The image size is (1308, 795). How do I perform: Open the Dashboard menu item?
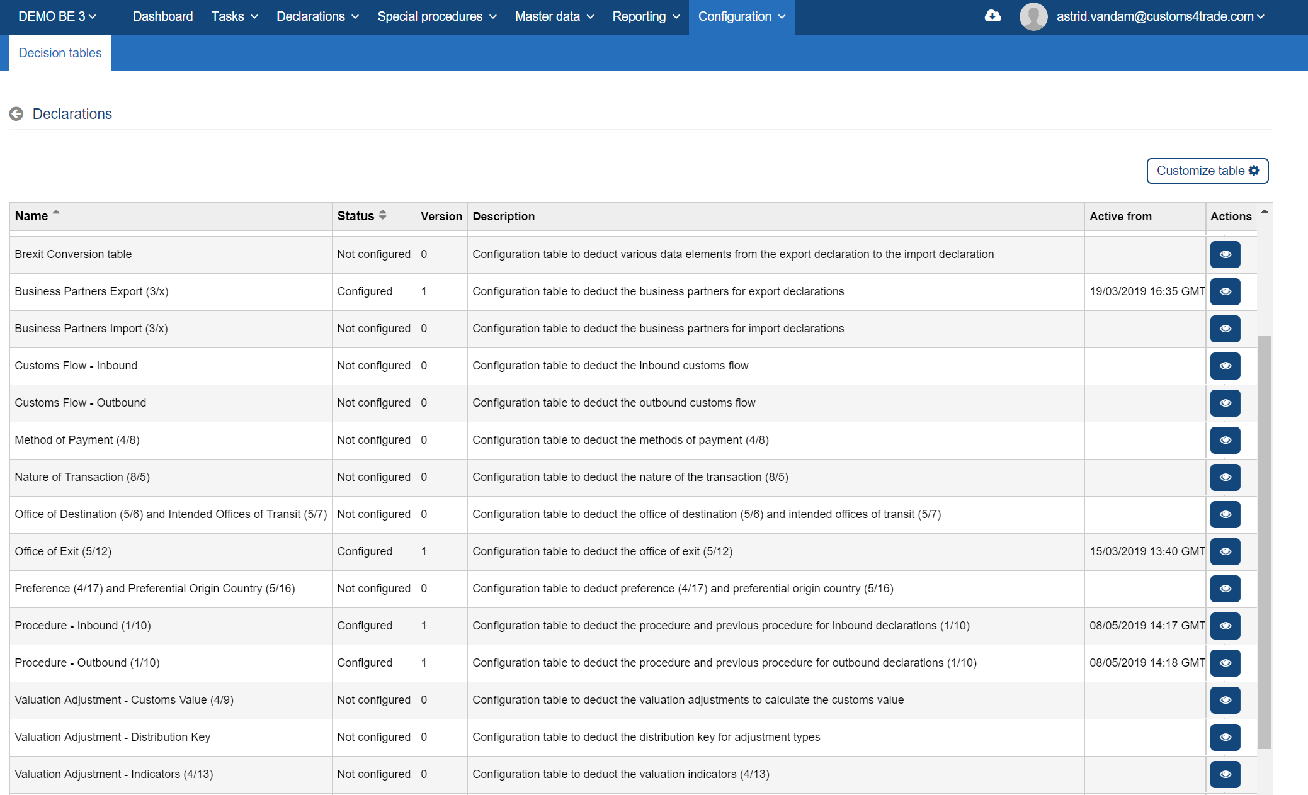point(162,16)
